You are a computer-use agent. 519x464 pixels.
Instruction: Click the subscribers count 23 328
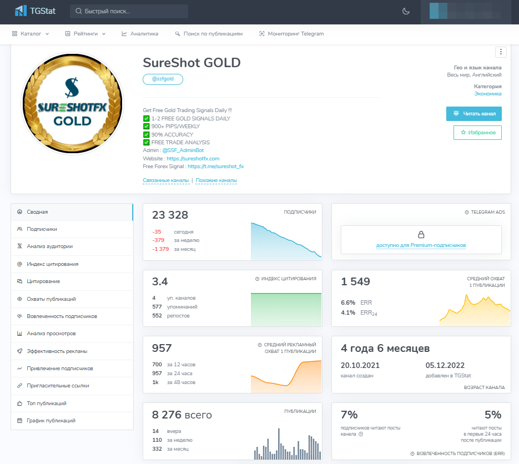pos(170,215)
